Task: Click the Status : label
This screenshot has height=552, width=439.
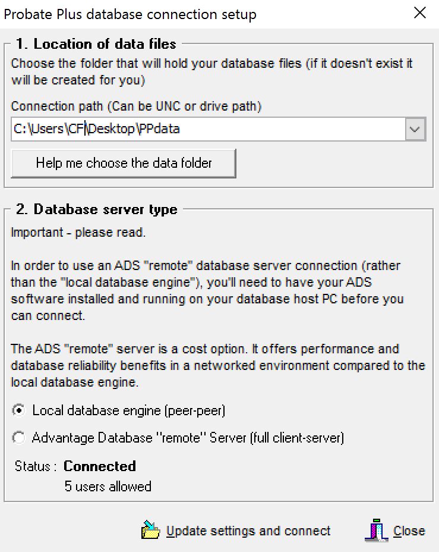Action: point(36,467)
